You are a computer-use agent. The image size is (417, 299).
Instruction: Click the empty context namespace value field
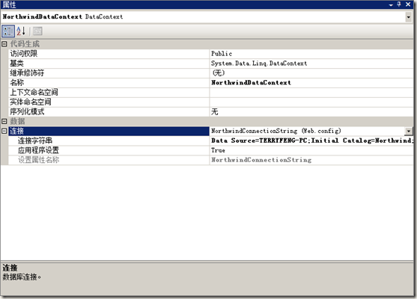click(311, 93)
